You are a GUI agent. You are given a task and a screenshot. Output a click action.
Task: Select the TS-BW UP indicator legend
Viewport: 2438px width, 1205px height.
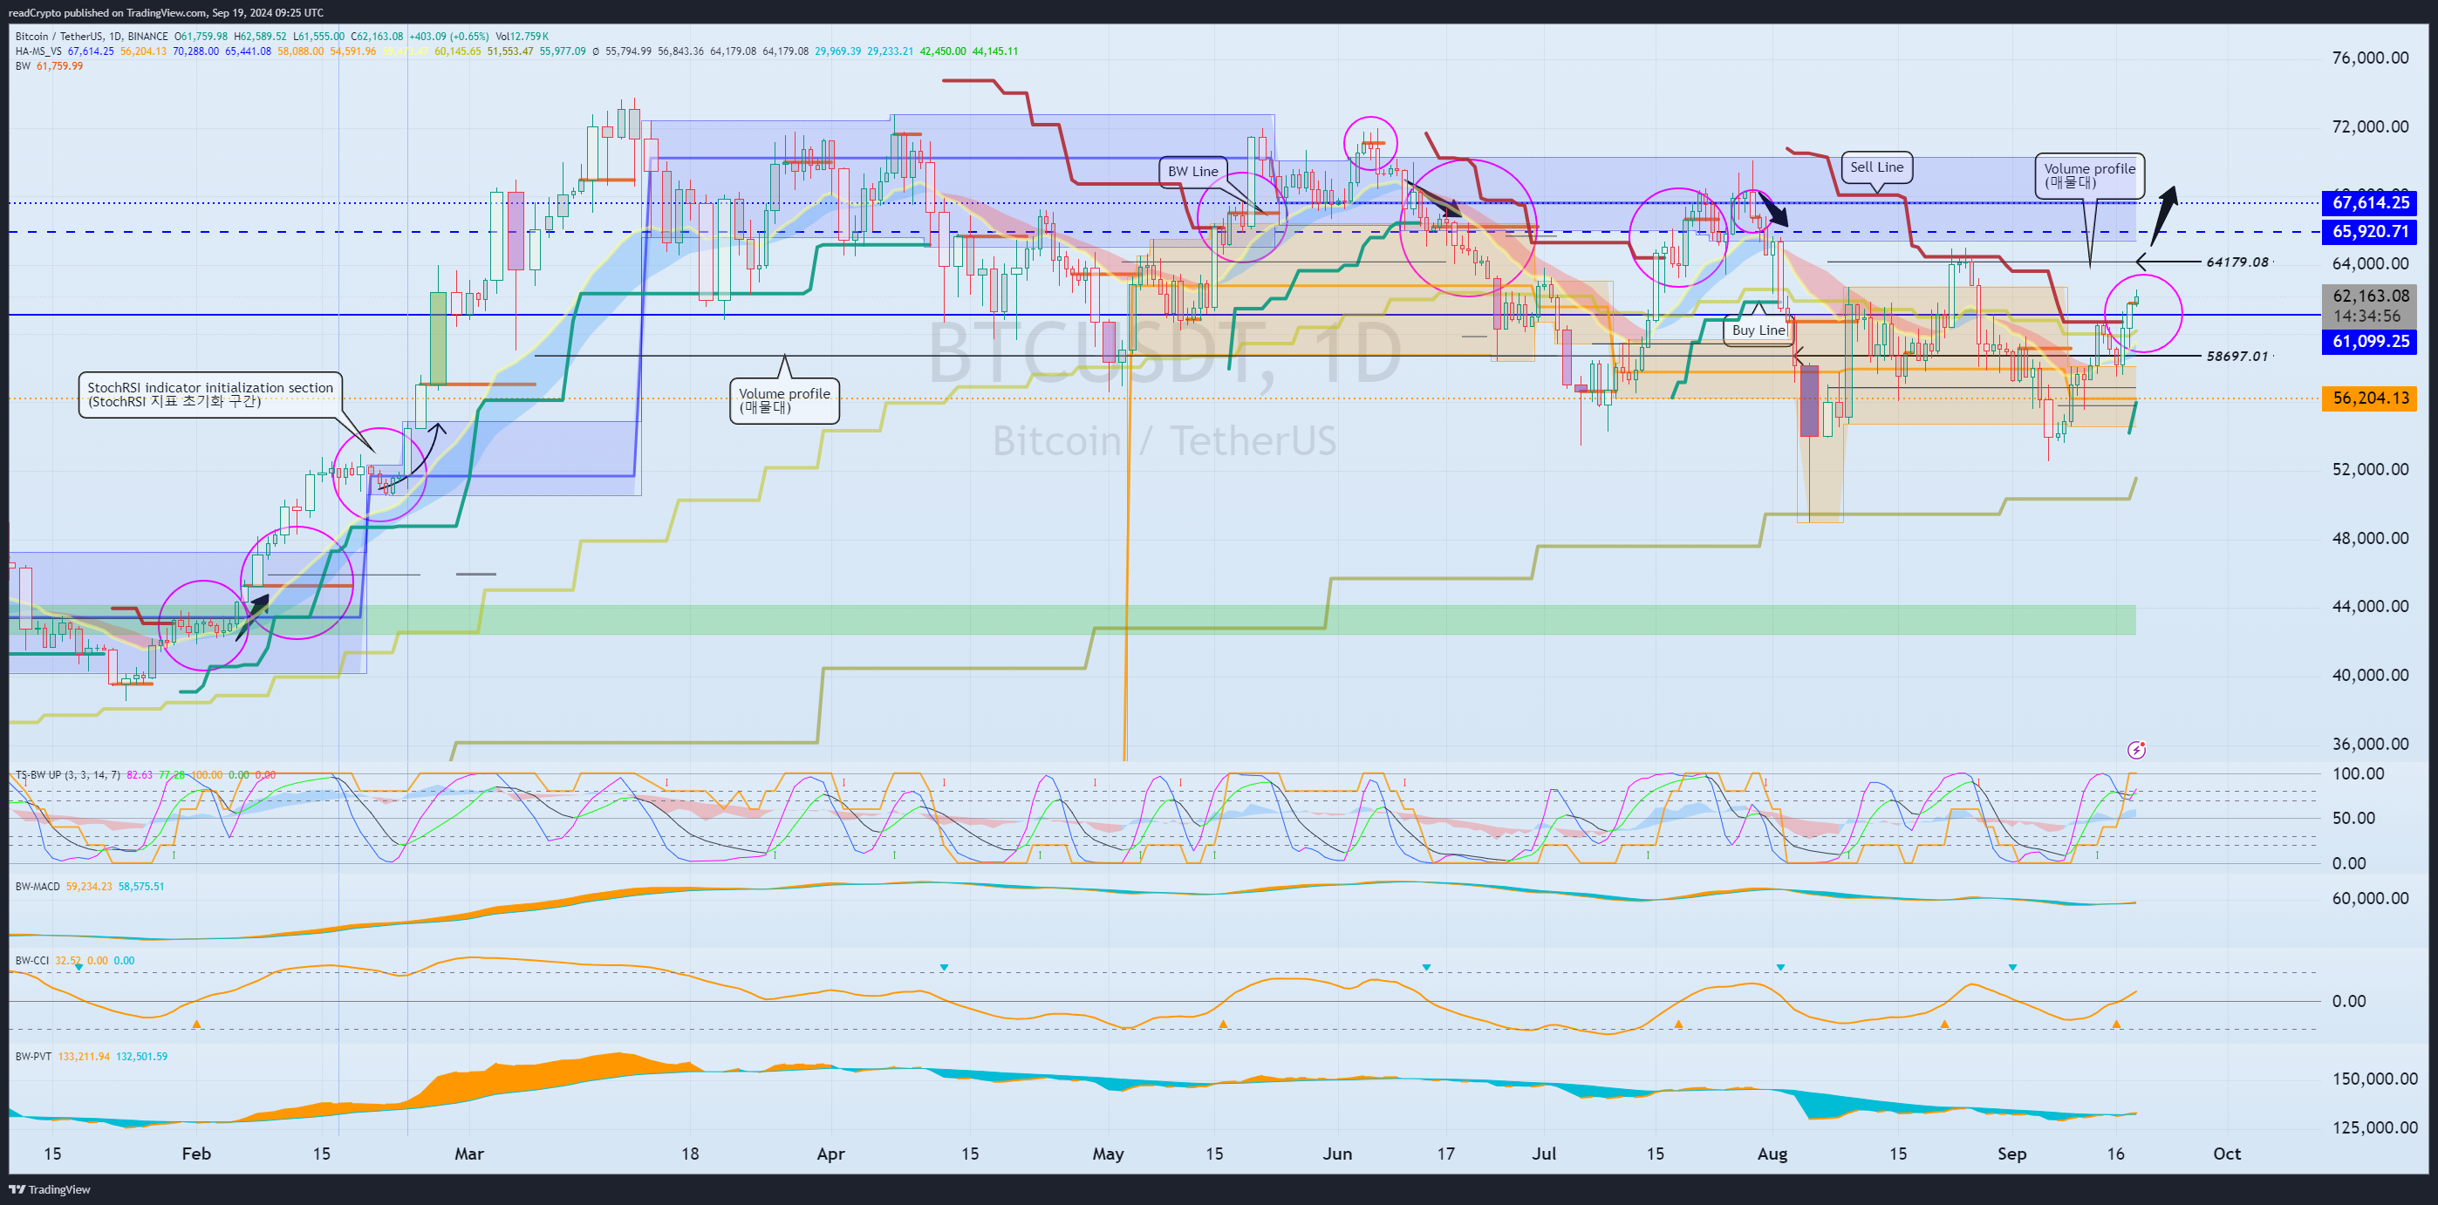tap(68, 774)
